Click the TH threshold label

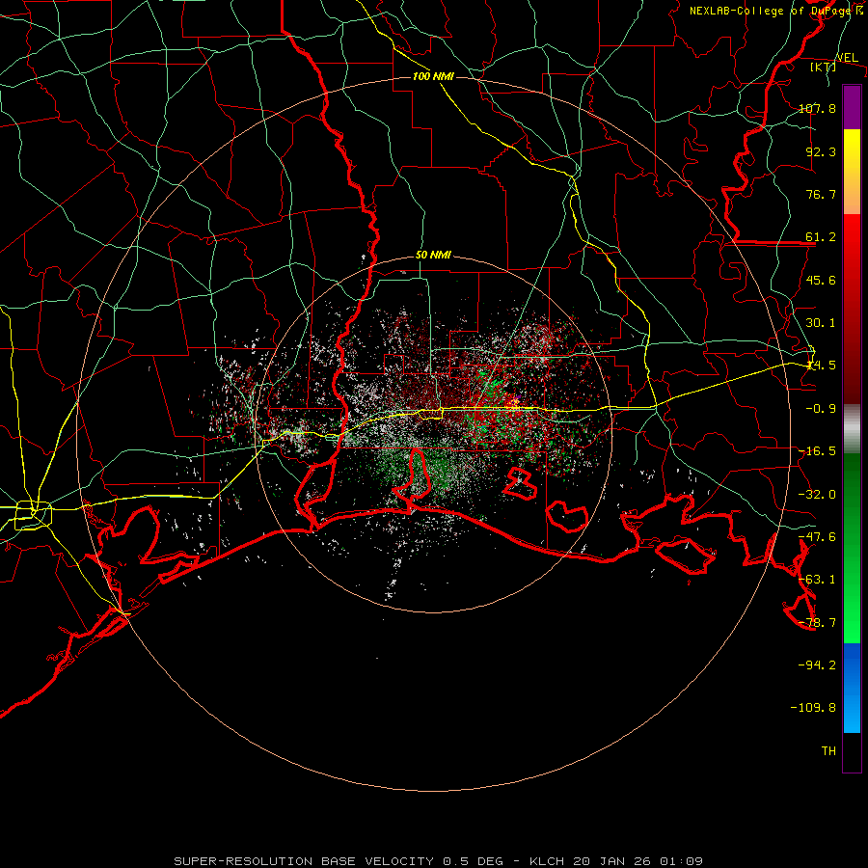click(828, 750)
